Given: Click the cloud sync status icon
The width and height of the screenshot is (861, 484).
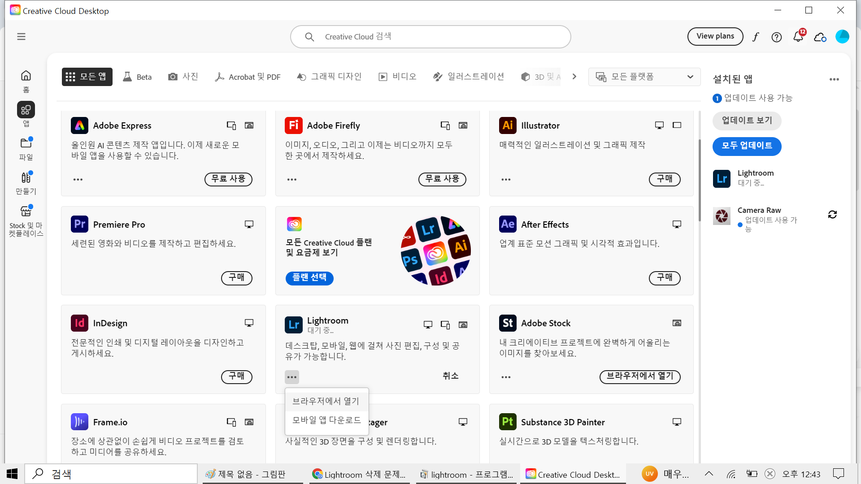Looking at the screenshot, I should point(820,37).
